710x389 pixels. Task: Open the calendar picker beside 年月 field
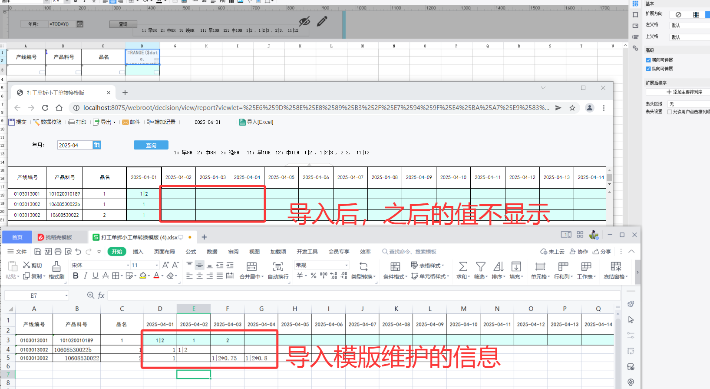click(97, 145)
